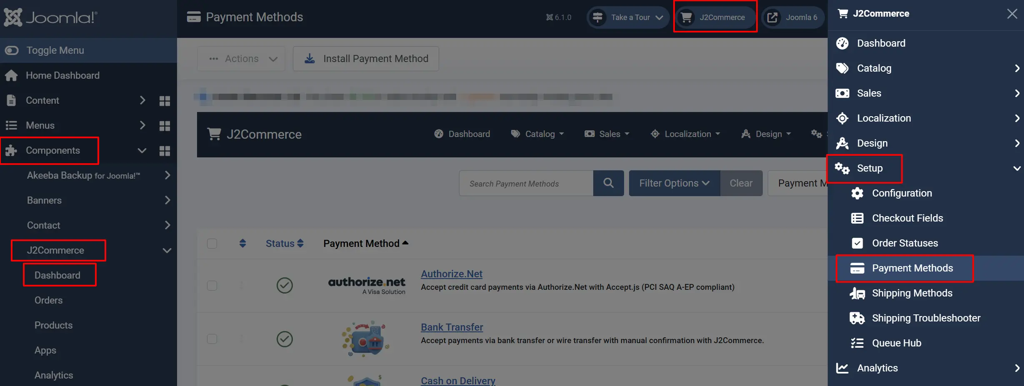Expand Akeeba Backup submenu arrow
Viewport: 1024px width, 386px height.
click(x=167, y=175)
